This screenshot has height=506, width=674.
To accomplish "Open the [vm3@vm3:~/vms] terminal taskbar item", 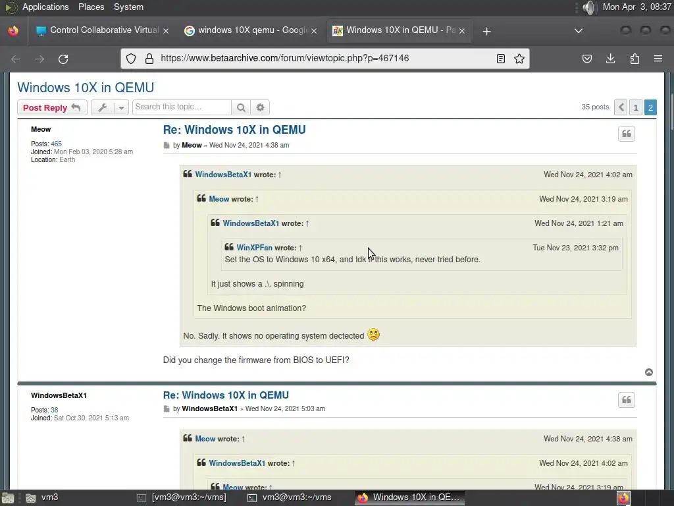I will point(182,498).
